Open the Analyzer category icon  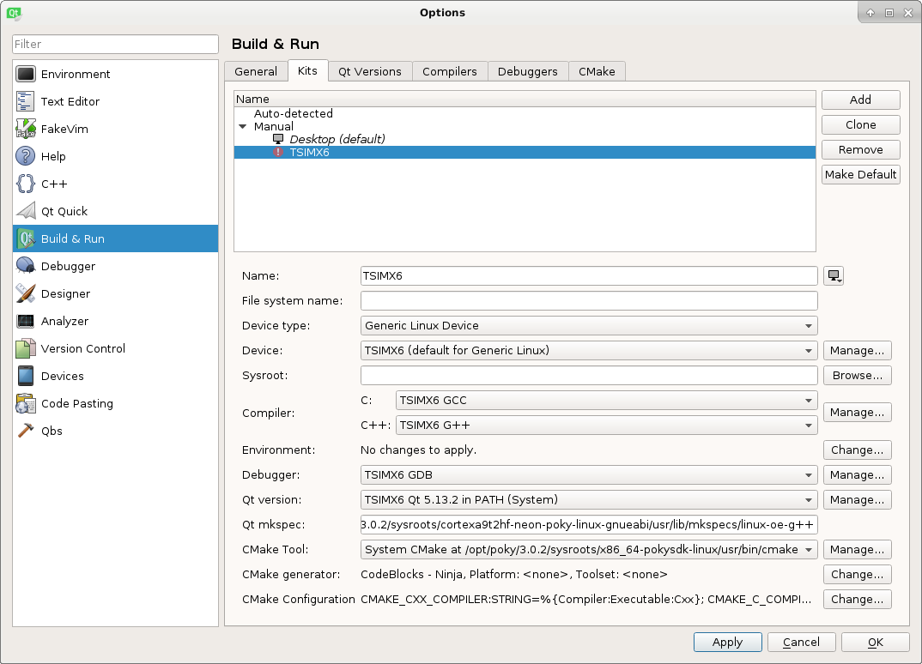point(26,321)
